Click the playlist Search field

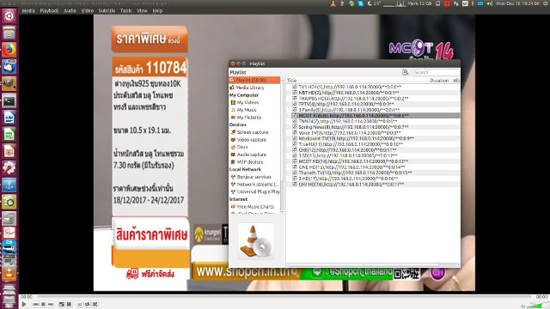[436, 72]
